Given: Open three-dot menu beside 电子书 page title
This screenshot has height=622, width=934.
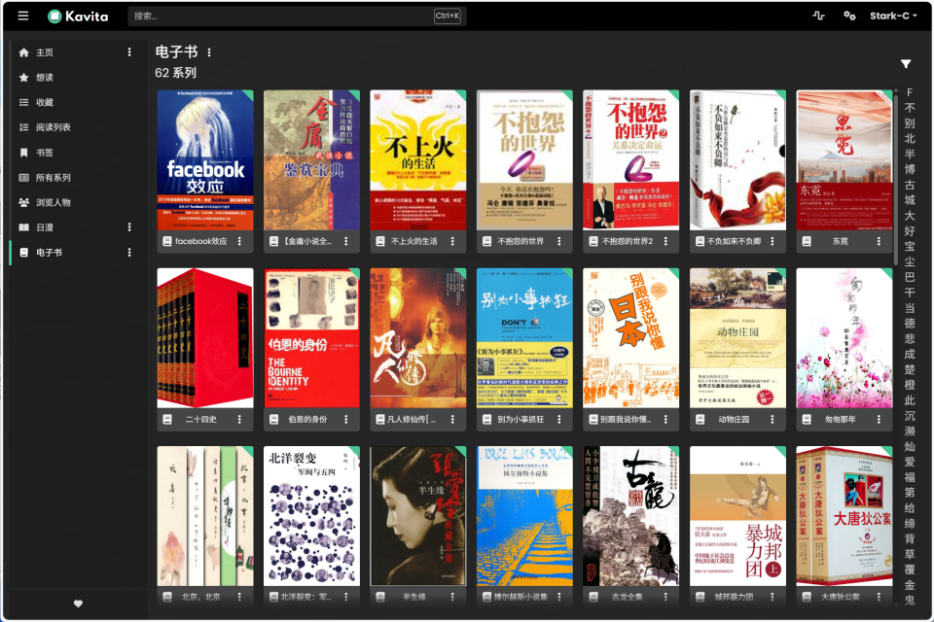Looking at the screenshot, I should [209, 52].
